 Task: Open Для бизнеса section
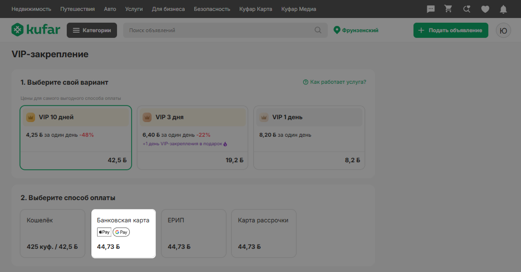point(169,9)
